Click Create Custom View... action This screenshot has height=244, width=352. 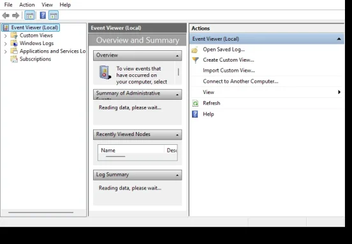tap(228, 60)
